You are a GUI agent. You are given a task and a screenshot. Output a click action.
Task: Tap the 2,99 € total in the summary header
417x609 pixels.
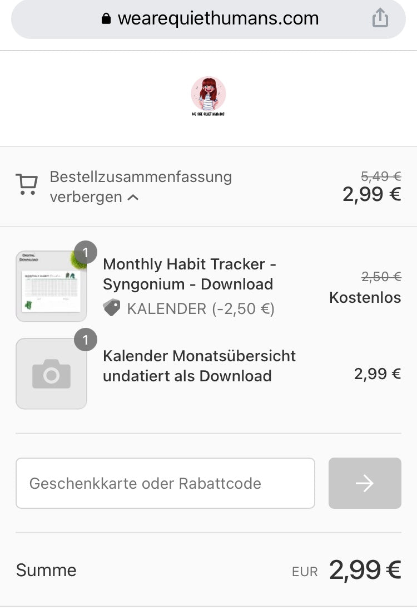click(x=371, y=194)
